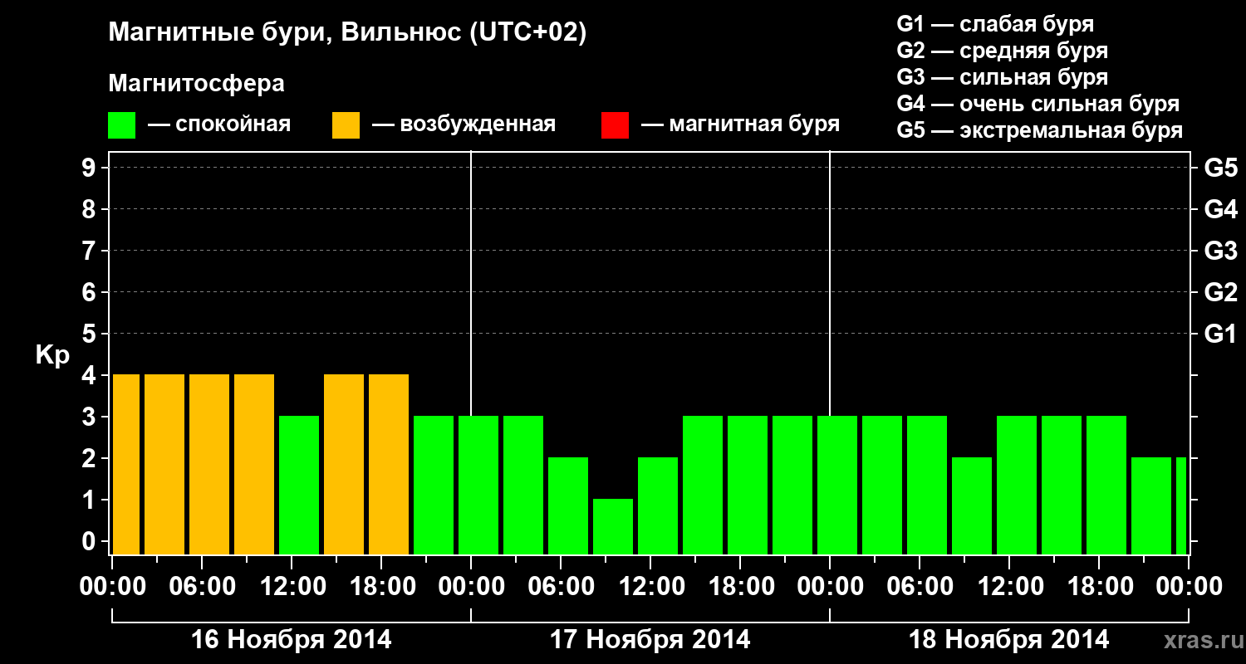The height and width of the screenshot is (664, 1246).
Task: Click the final '00:00' label at chart end
Action: 1189,586
